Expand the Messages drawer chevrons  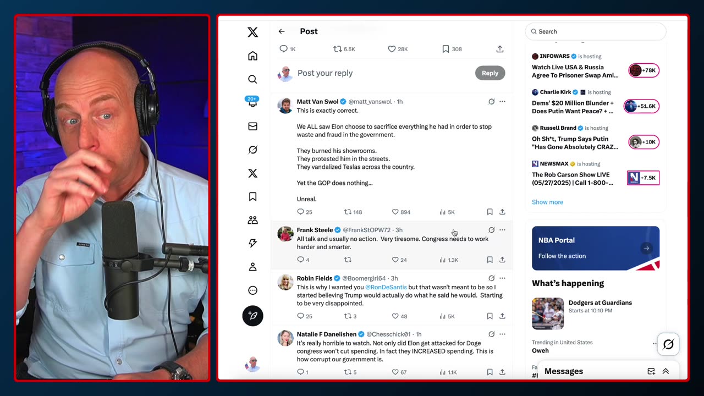point(665,371)
